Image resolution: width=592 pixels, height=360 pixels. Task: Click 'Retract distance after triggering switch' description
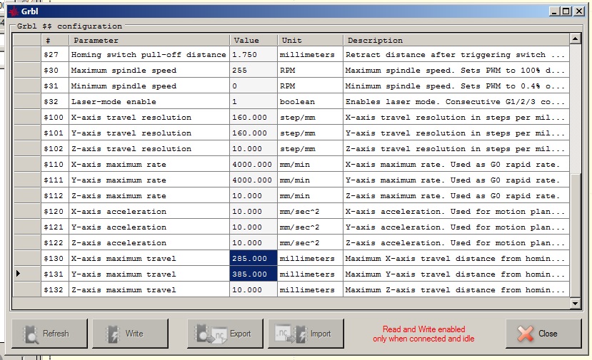(456, 55)
